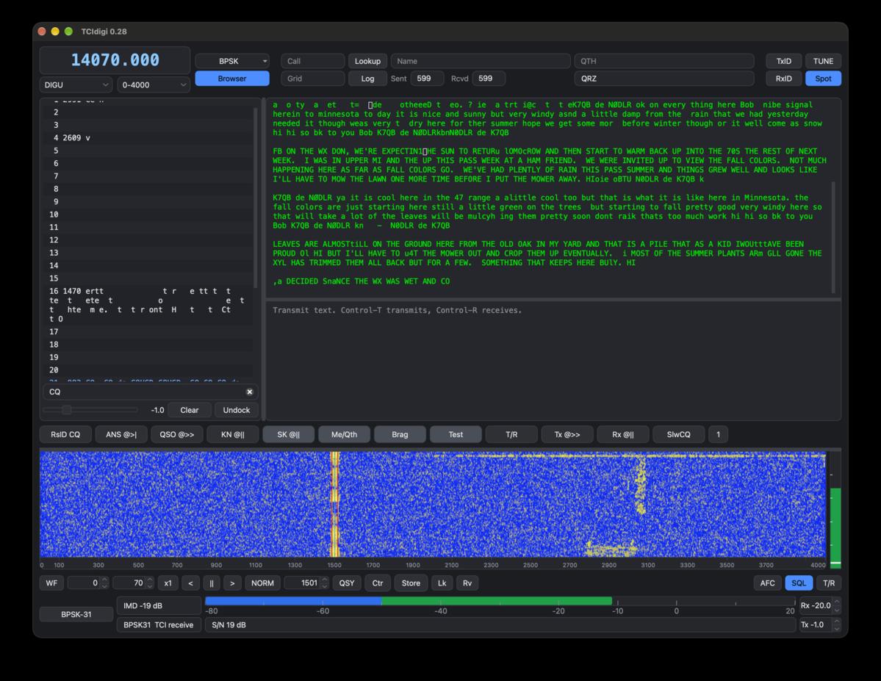The image size is (881, 681).
Task: Run the KN @|| macro
Action: 232,434
